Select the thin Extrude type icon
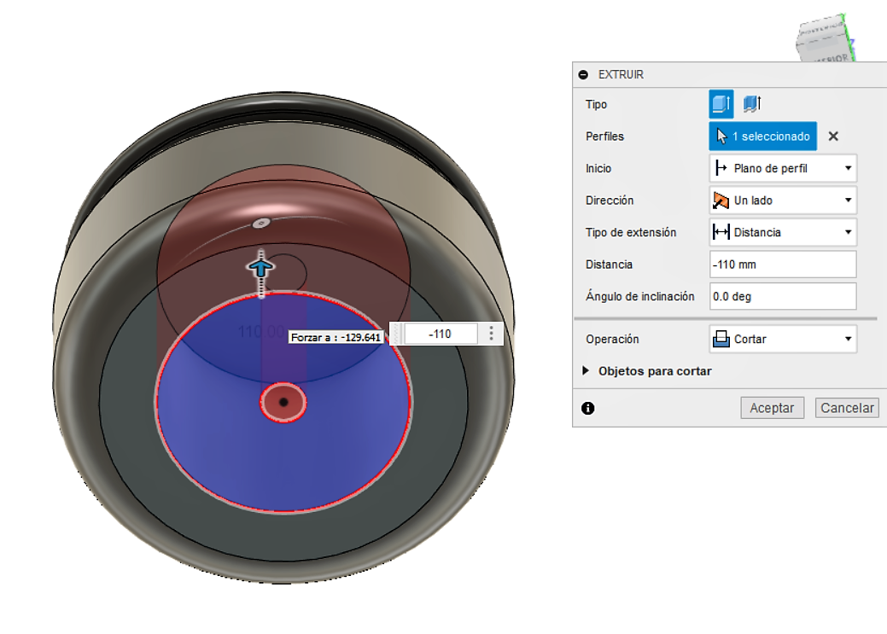This screenshot has height=634, width=887. click(x=752, y=104)
